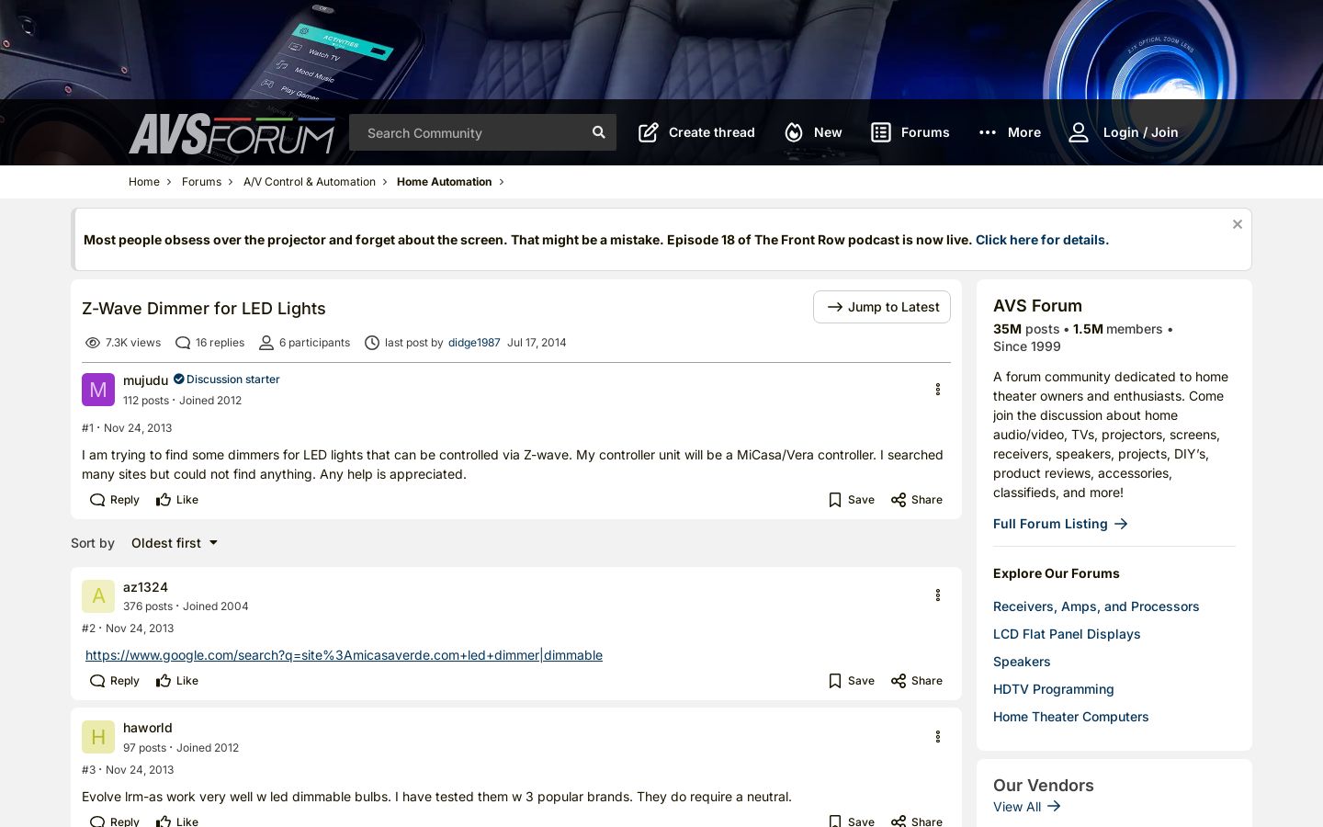Open haworld's username link
The width and height of the screenshot is (1323, 827).
(148, 728)
